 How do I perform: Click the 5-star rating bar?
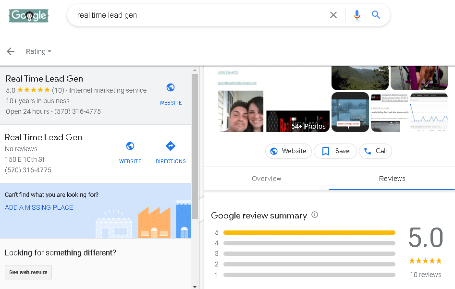tap(309, 232)
